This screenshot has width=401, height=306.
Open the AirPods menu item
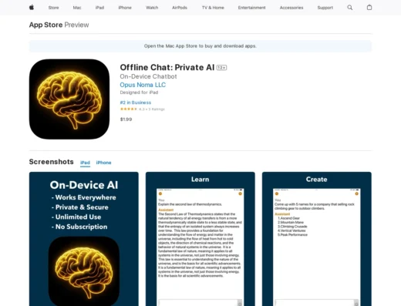coord(180,8)
